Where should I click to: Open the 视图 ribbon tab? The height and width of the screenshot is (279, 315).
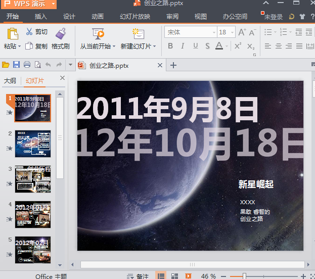201,17
